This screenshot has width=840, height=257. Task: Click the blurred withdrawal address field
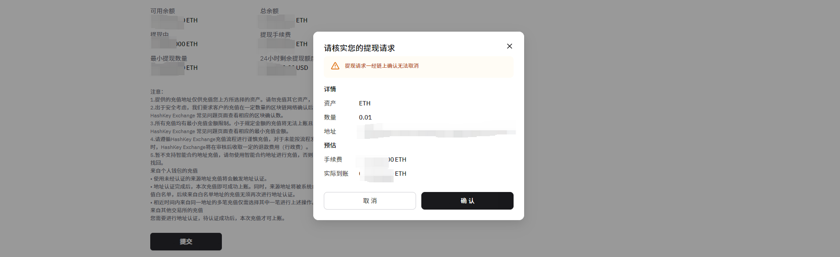tap(436, 131)
